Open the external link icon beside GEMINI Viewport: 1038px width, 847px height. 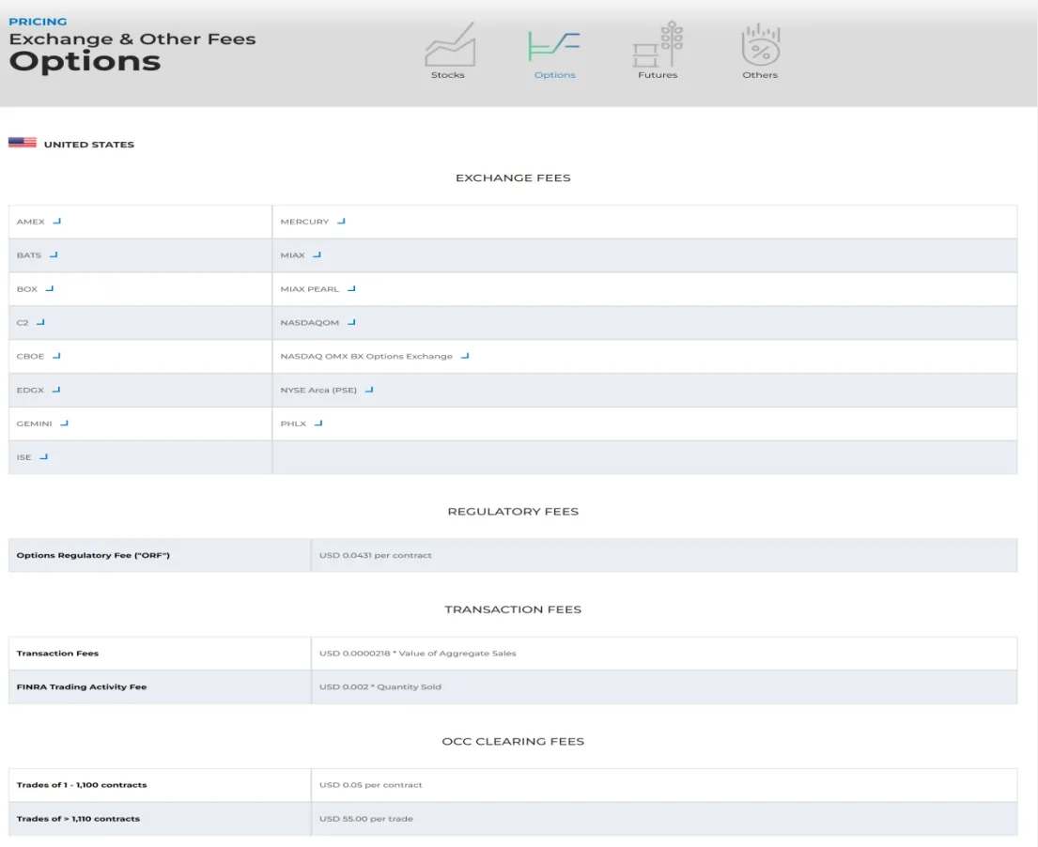pos(64,423)
